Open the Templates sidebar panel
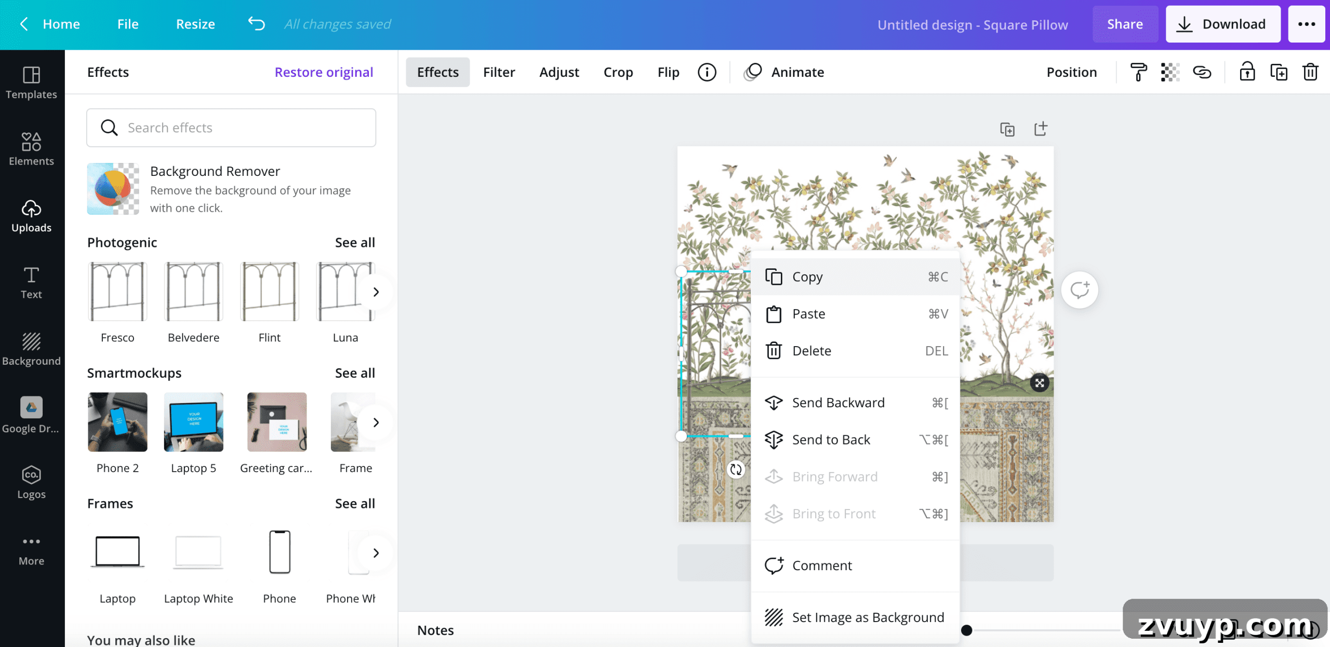The height and width of the screenshot is (647, 1330). [x=31, y=83]
